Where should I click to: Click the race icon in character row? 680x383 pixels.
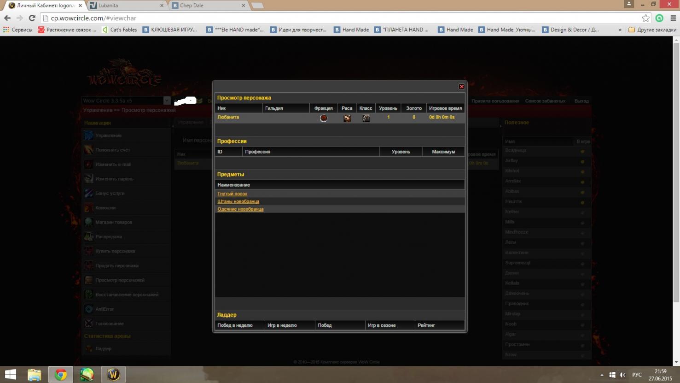(x=347, y=118)
